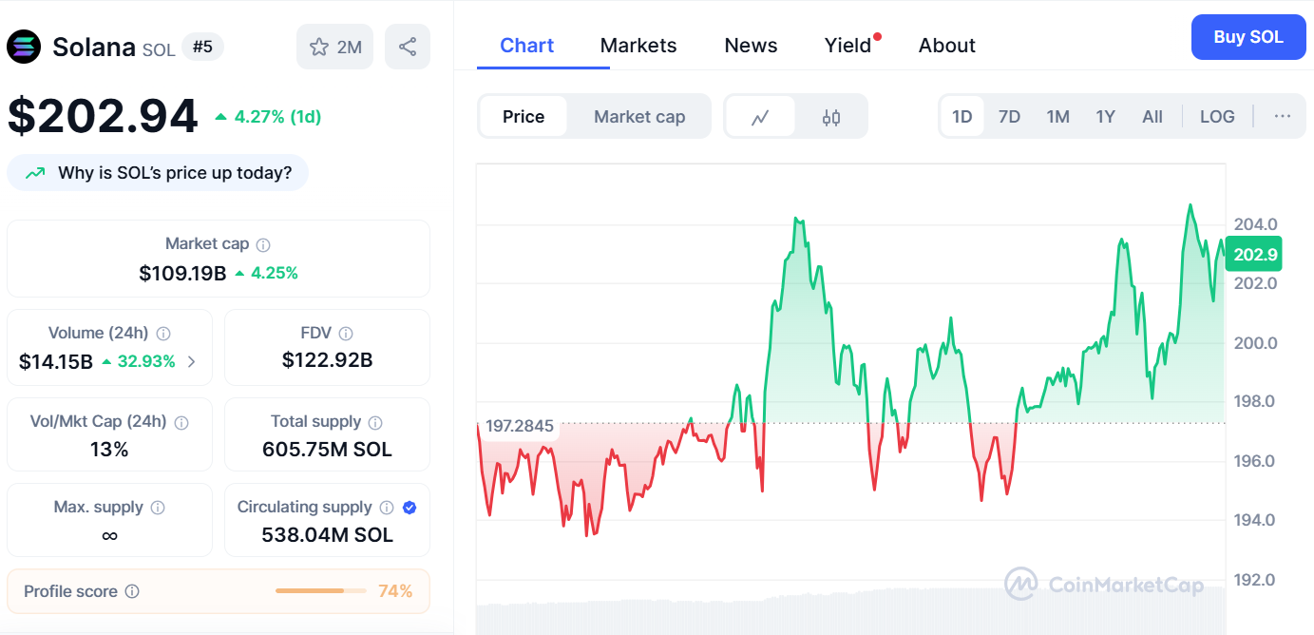Select the line chart icon
This screenshot has height=635, width=1314.
[760, 116]
